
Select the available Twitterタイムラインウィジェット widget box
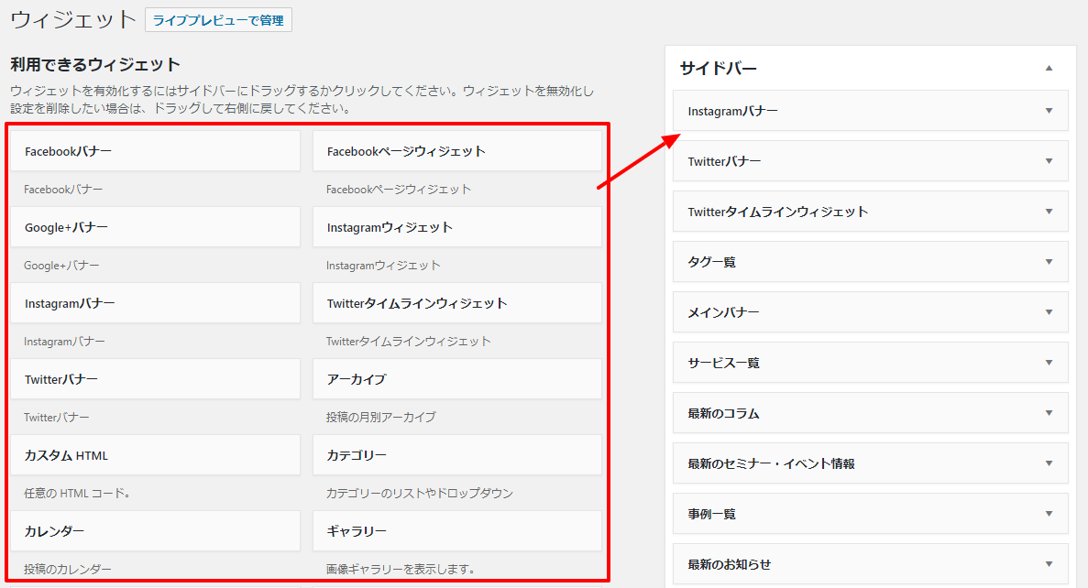click(x=457, y=303)
